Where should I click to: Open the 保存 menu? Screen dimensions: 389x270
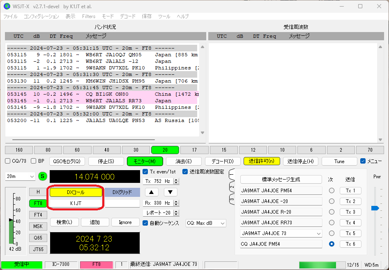point(147,16)
